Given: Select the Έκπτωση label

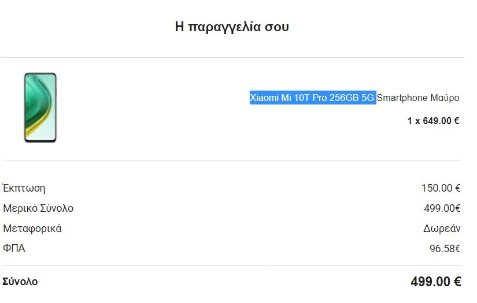Looking at the screenshot, I should pyautogui.click(x=24, y=188).
